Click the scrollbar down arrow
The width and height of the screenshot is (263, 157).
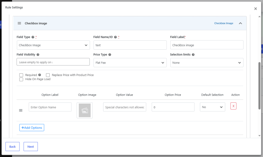[x=259, y=136]
